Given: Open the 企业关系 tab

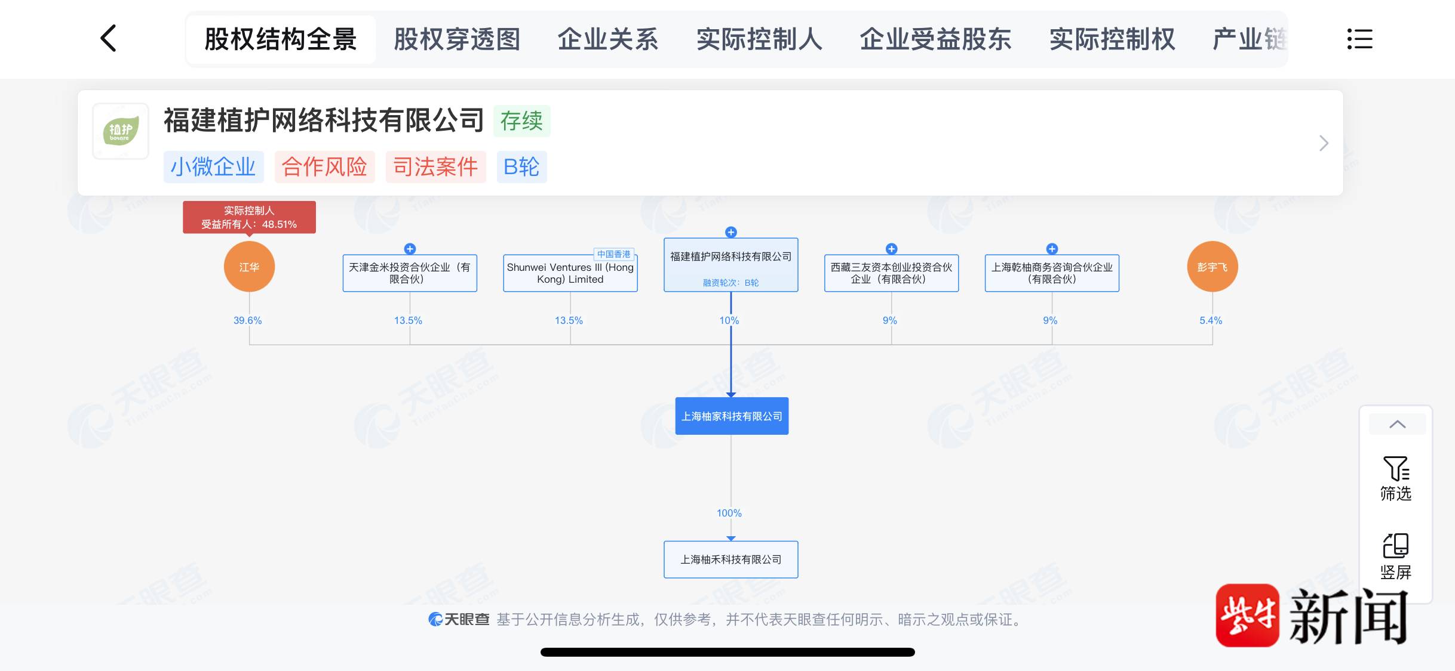Looking at the screenshot, I should click(x=608, y=39).
